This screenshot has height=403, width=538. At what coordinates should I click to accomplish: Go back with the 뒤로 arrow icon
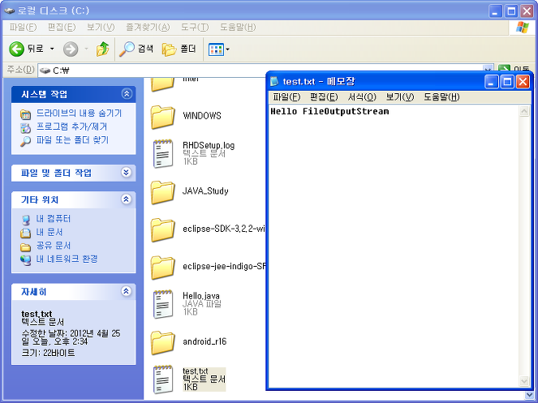[16, 49]
